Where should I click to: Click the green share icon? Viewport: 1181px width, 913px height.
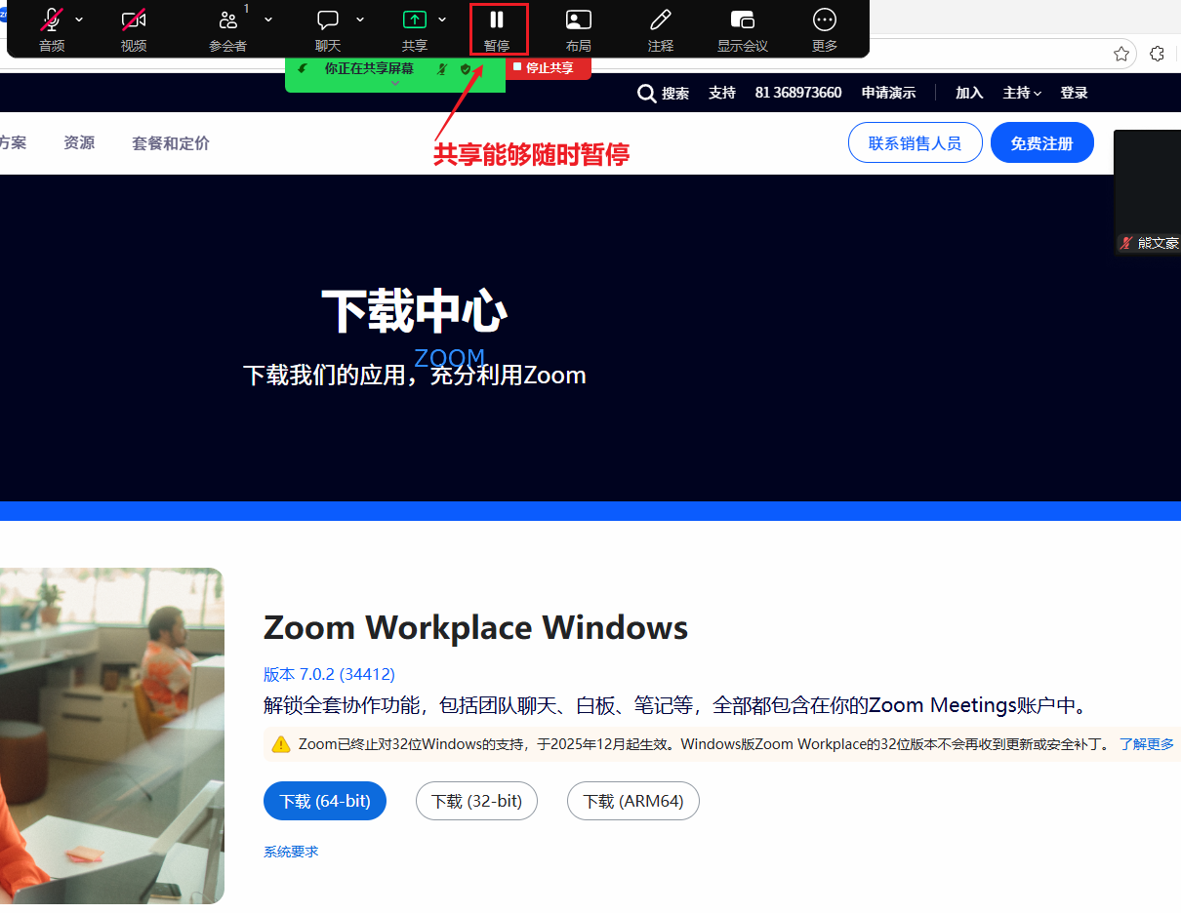coord(415,20)
